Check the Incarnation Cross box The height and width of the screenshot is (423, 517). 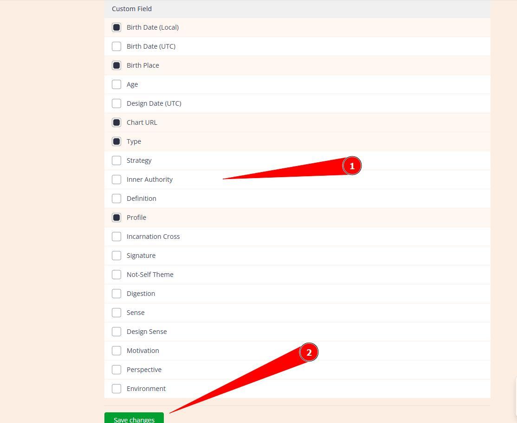click(x=116, y=237)
